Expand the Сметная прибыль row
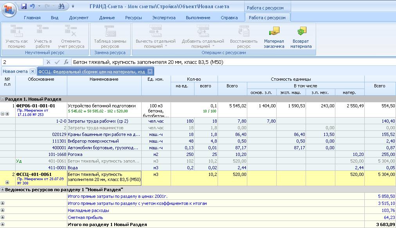This screenshot has width=396, height=228. [x=3, y=217]
